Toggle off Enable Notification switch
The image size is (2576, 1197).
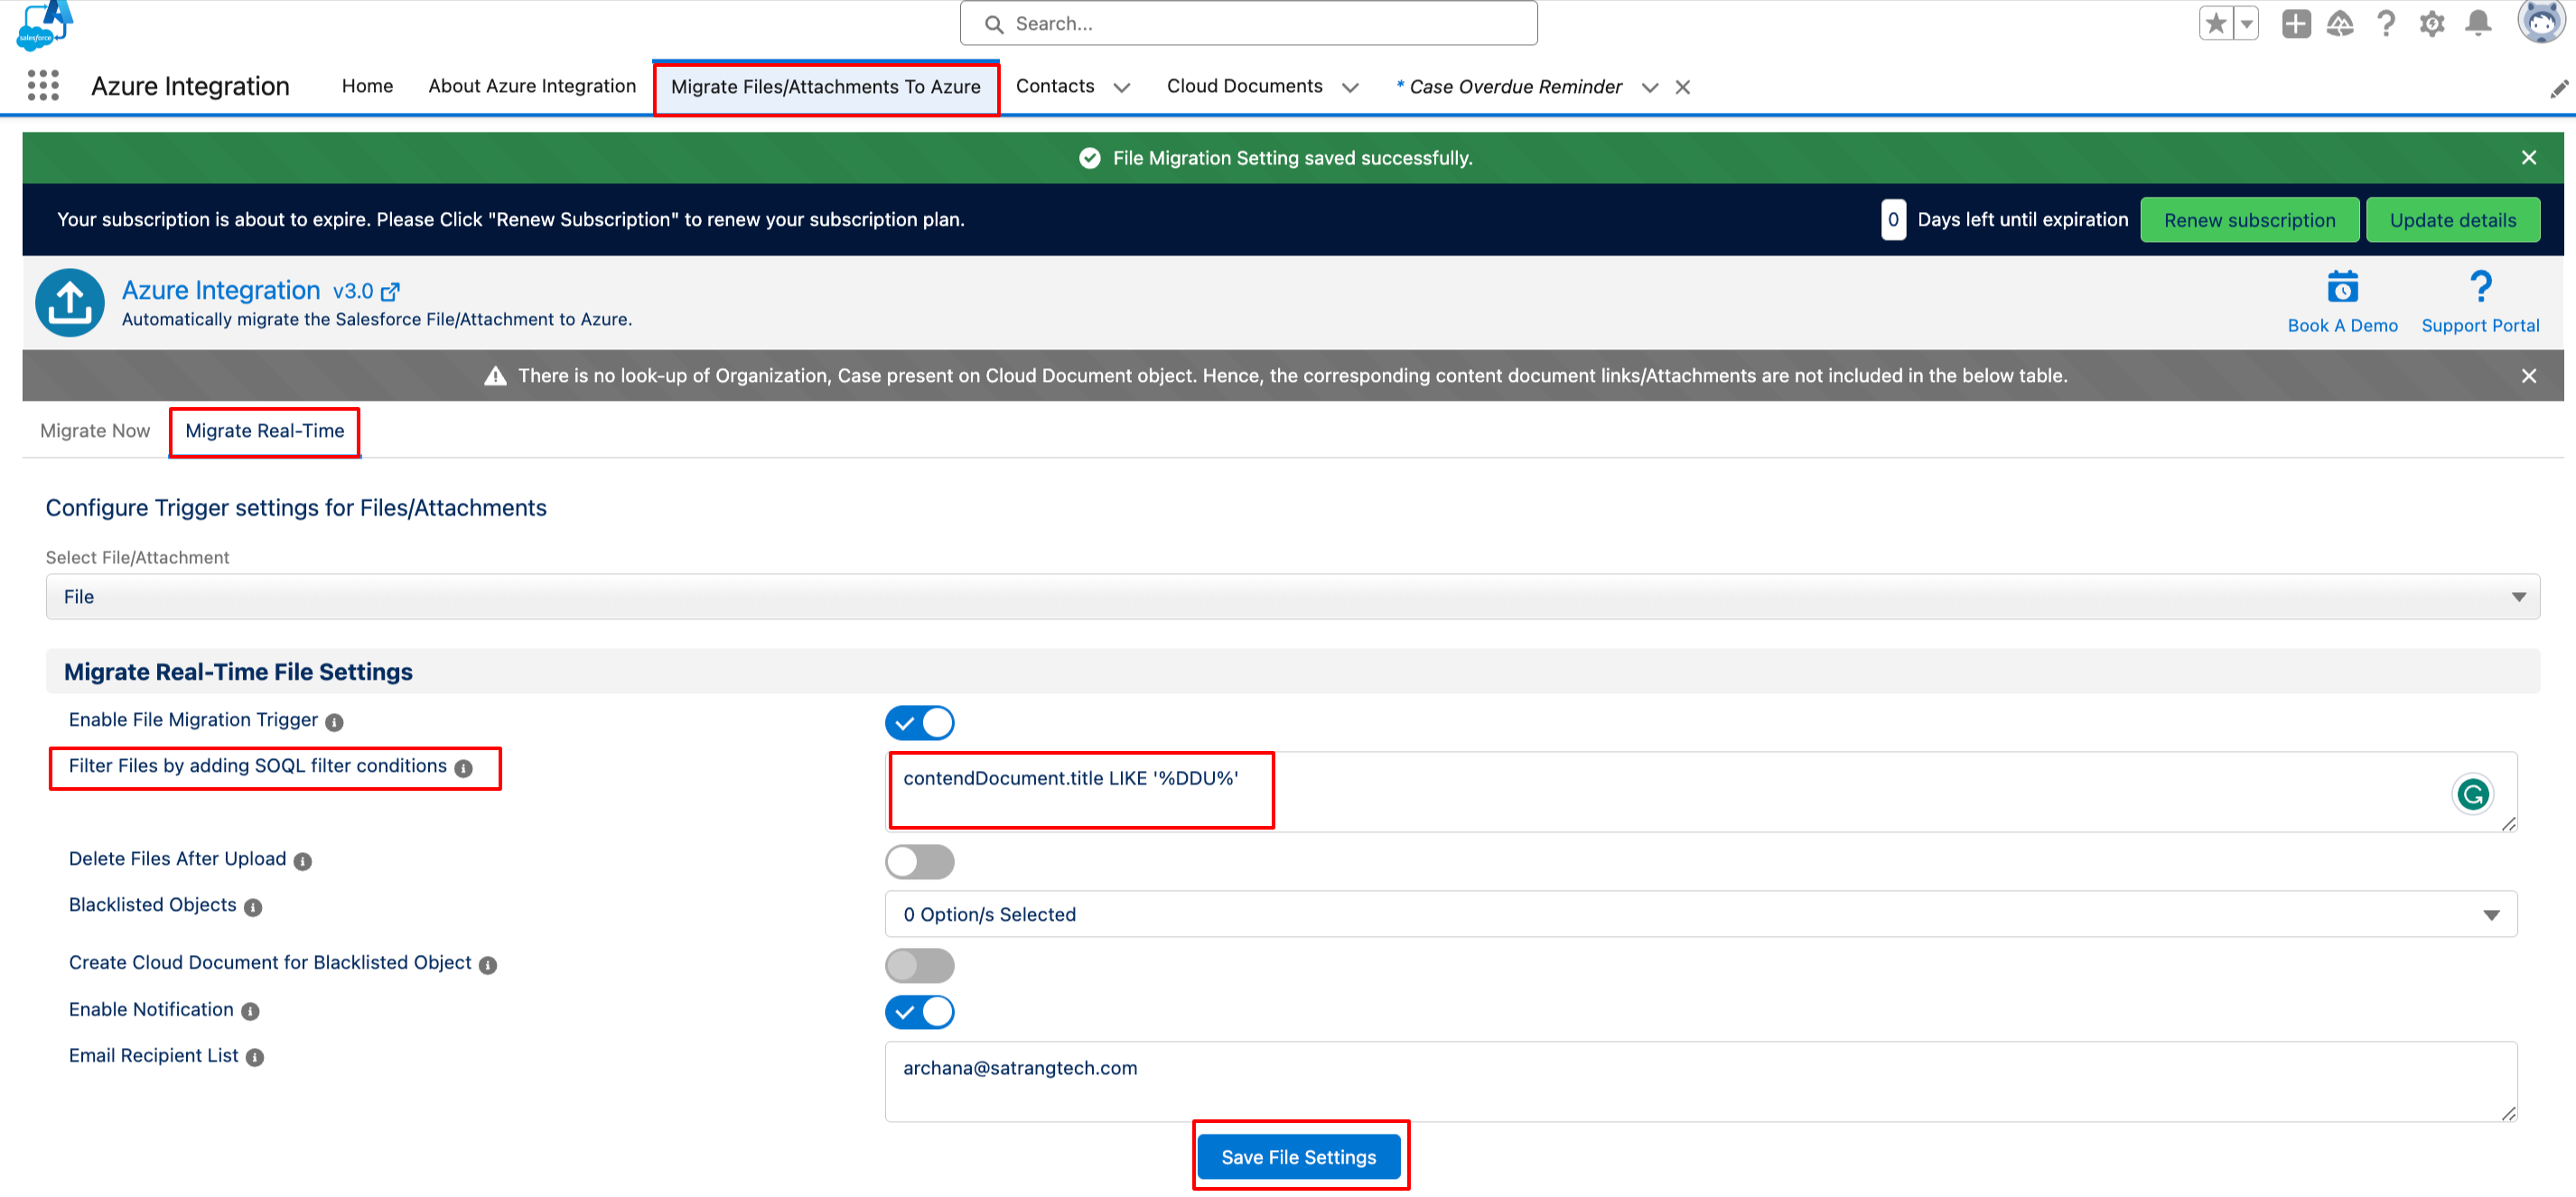pyautogui.click(x=919, y=1012)
